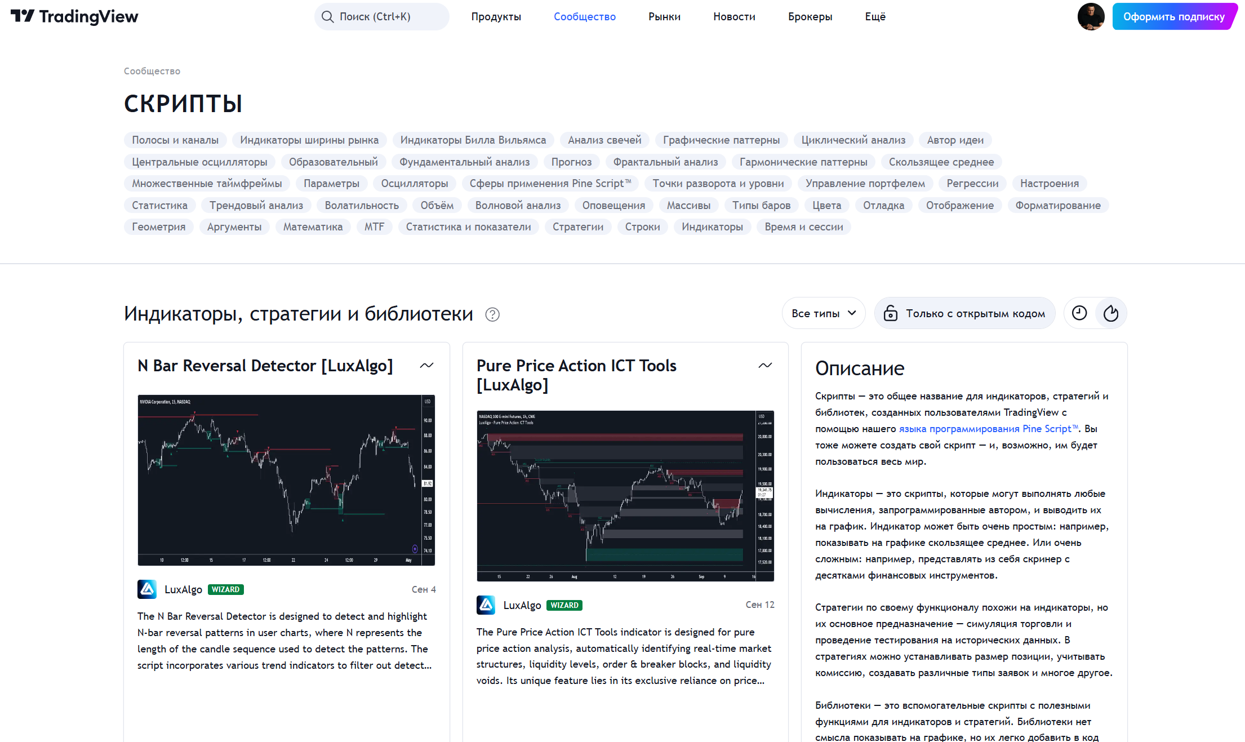Viewport: 1245px width, 742px height.
Task: Select 'Волновой анализ' tag
Action: click(x=518, y=206)
